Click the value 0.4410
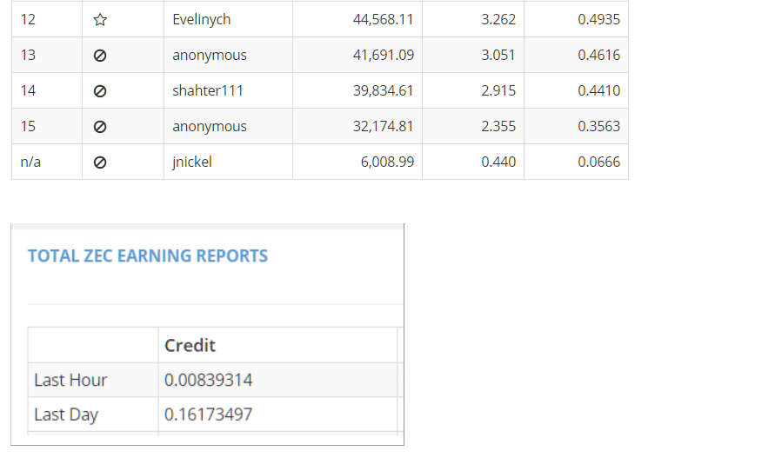Viewport: 775px width, 471px height. [598, 90]
